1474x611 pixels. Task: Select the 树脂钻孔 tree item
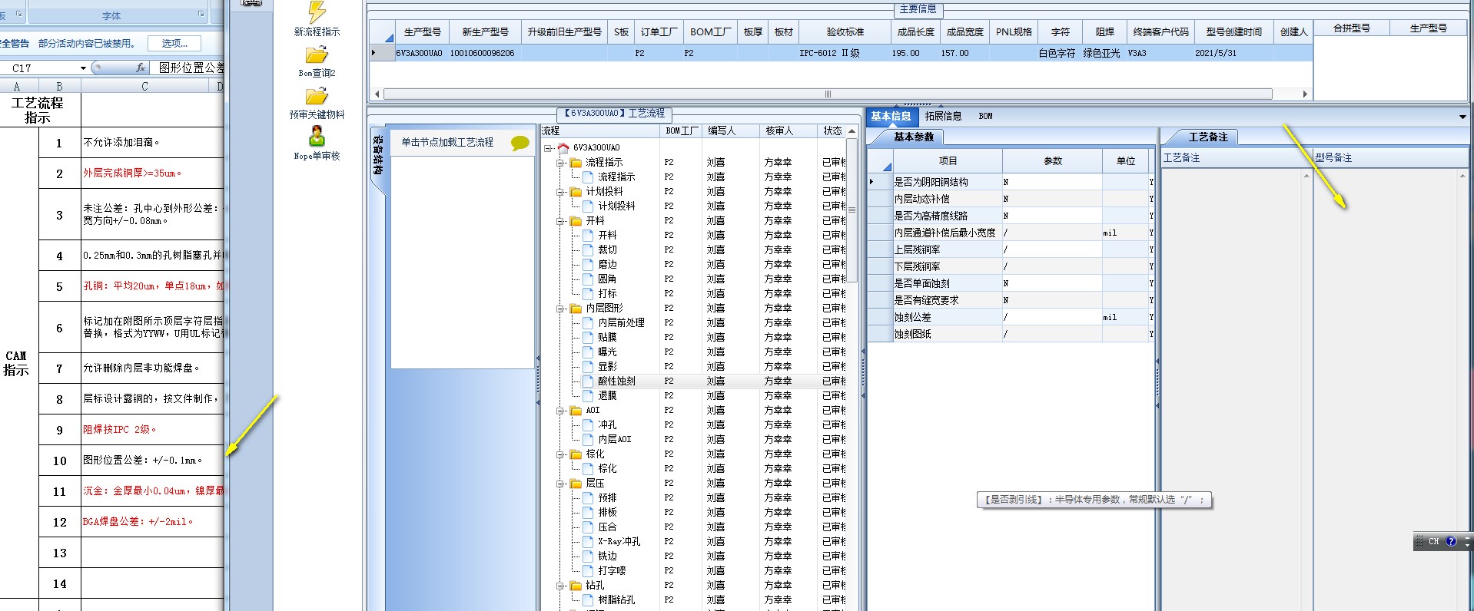[616, 599]
